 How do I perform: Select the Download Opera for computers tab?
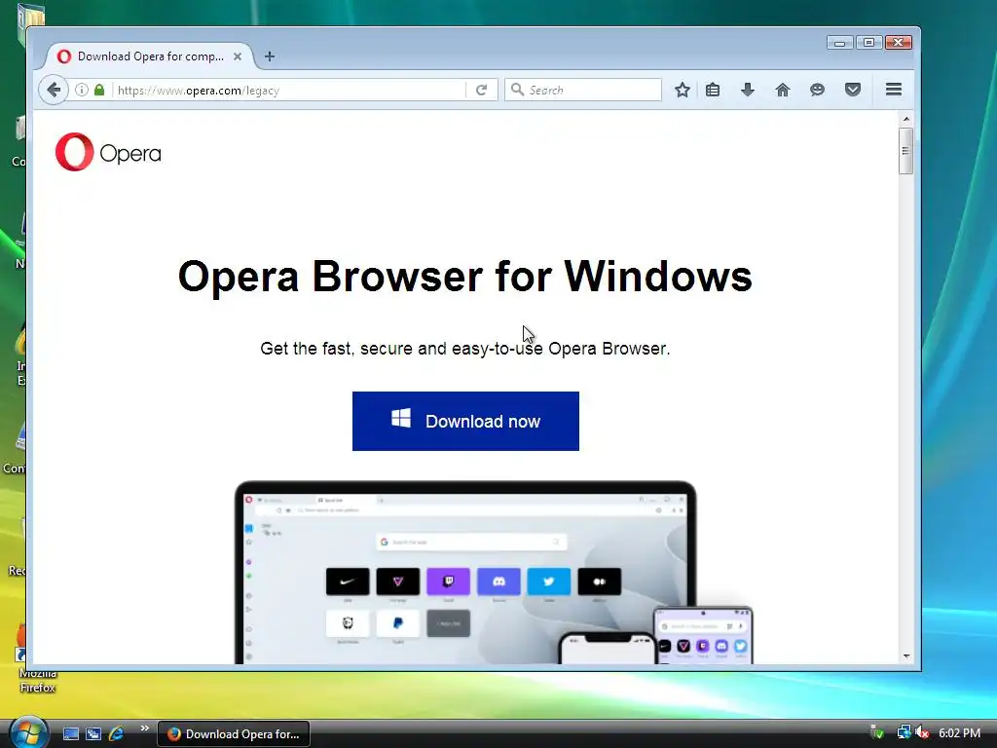tap(149, 56)
